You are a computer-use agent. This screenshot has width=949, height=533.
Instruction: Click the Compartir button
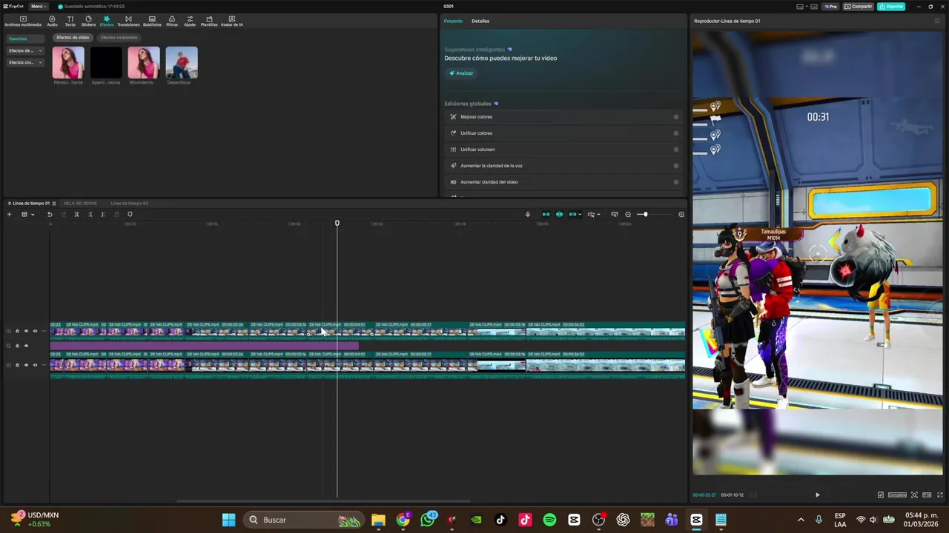click(x=859, y=6)
